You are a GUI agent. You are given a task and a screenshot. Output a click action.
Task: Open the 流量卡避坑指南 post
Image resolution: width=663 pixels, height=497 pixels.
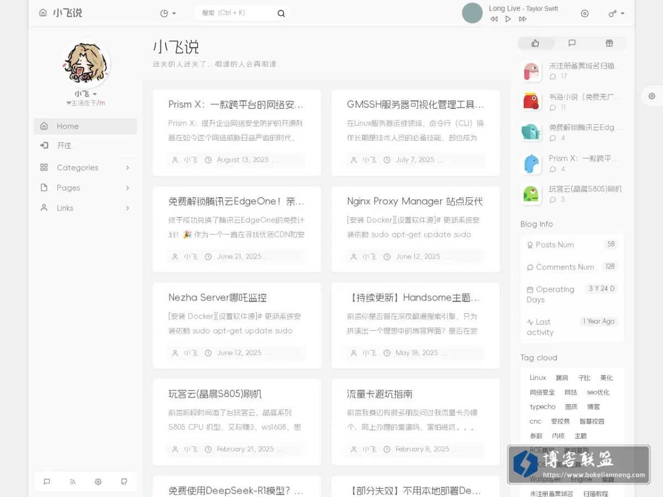[380, 394]
